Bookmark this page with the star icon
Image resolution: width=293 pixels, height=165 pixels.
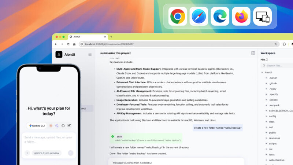pos(275,44)
